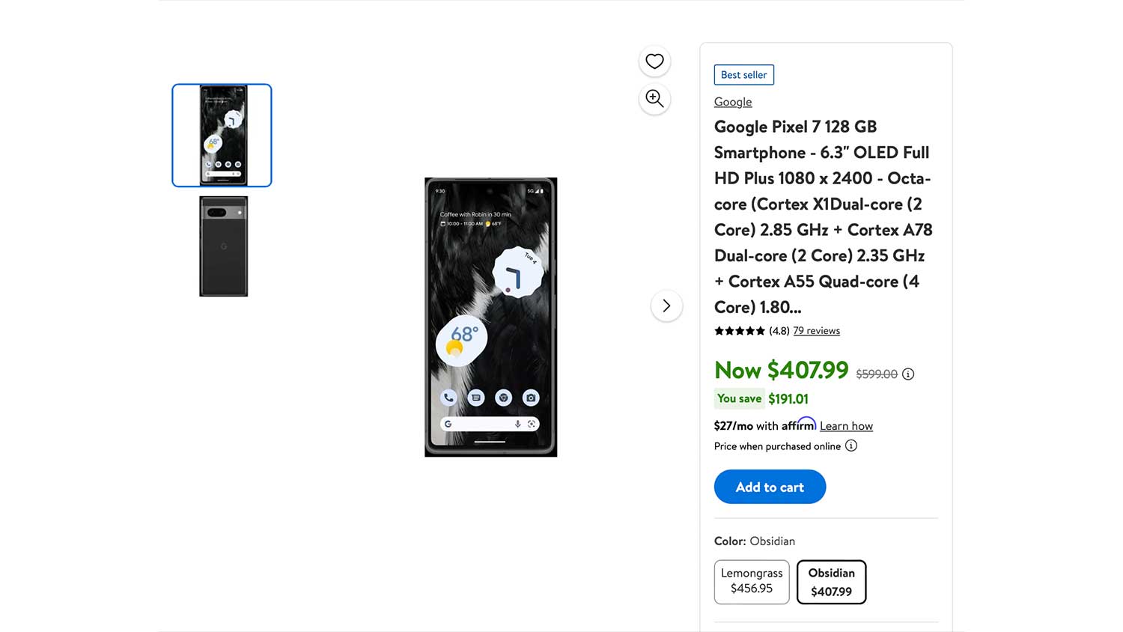
Task: Select the Lemongrass color option
Action: pyautogui.click(x=752, y=581)
